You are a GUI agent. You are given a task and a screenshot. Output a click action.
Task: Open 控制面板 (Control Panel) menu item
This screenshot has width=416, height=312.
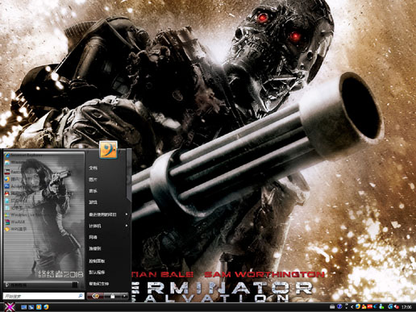coord(97,260)
